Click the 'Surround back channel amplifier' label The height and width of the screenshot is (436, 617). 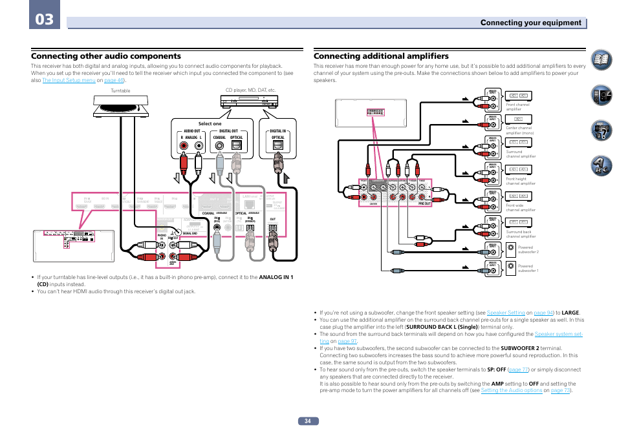(521, 234)
